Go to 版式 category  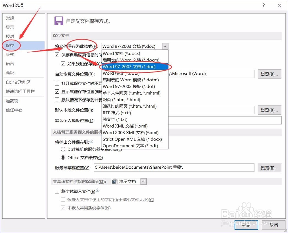[24, 55]
